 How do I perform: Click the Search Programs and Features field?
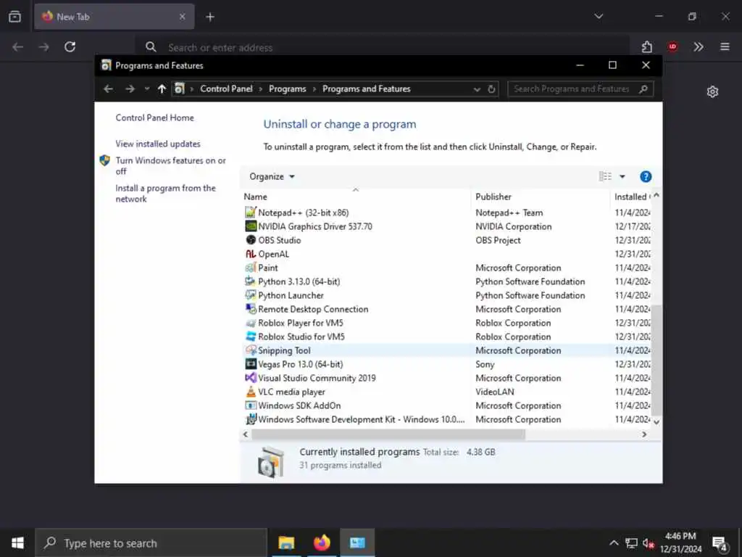point(580,89)
